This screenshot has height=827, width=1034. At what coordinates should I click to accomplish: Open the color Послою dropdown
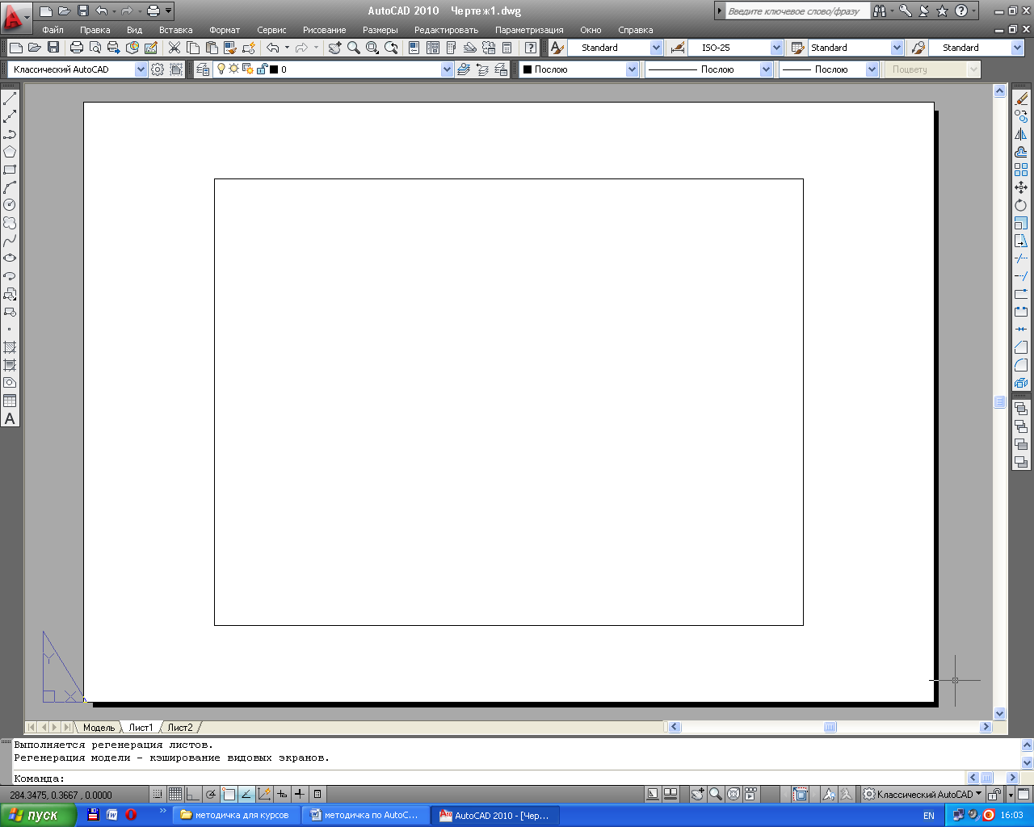tap(632, 69)
